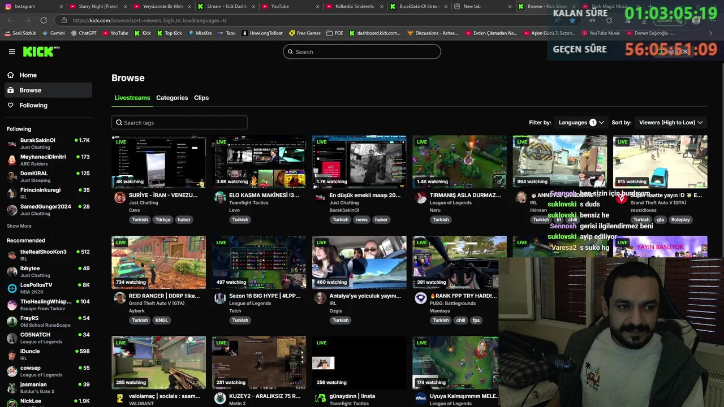This screenshot has width=724, height=407.
Task: Click TheHealingWhisp avatar in Recommended
Action: tap(12, 305)
